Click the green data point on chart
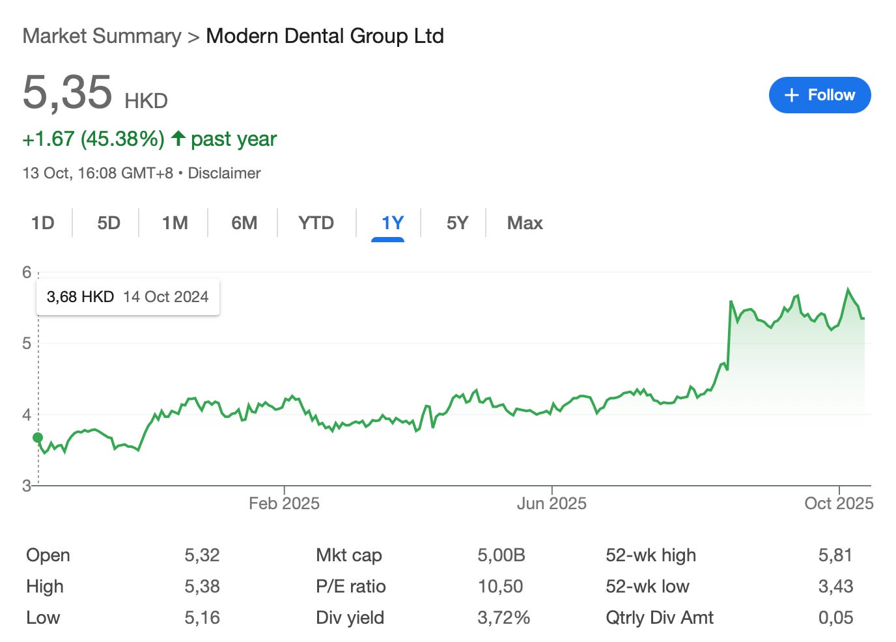Screen dimensions: 896x642 [38, 438]
